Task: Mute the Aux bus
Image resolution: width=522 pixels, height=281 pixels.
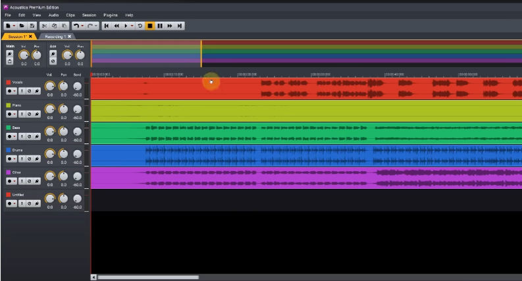Action: 53,61
